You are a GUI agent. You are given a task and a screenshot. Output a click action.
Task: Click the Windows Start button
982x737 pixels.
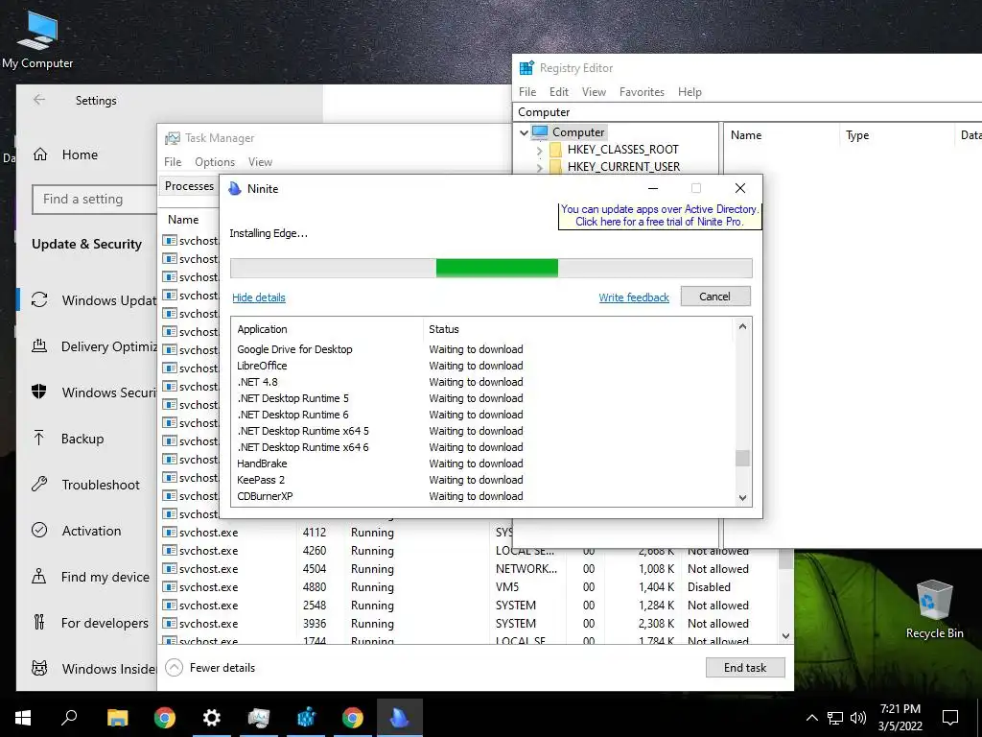[x=23, y=718]
